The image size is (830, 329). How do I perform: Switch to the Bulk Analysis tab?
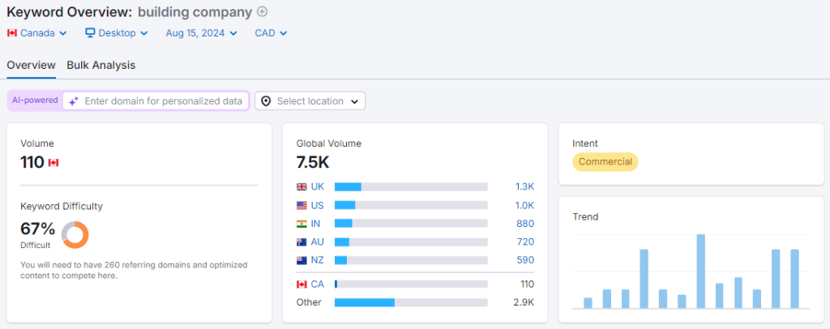tap(101, 65)
